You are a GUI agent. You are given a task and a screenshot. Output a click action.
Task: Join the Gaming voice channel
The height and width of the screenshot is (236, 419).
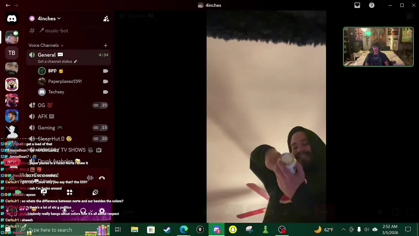(68, 128)
